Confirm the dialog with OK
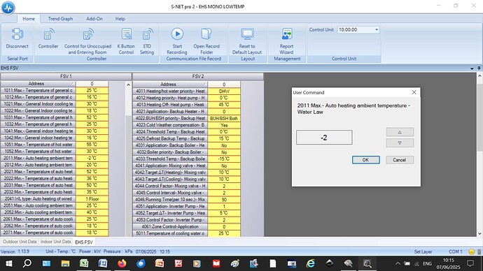 [x=365, y=160]
